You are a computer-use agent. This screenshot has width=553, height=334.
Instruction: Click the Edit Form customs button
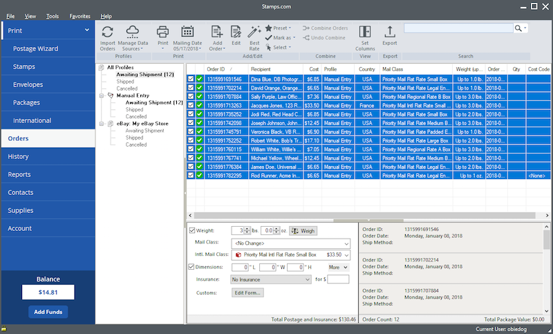click(x=247, y=293)
